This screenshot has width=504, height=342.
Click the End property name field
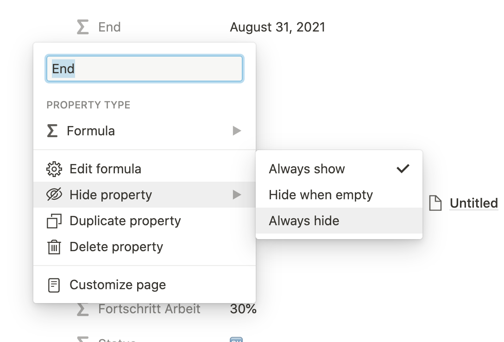point(145,69)
